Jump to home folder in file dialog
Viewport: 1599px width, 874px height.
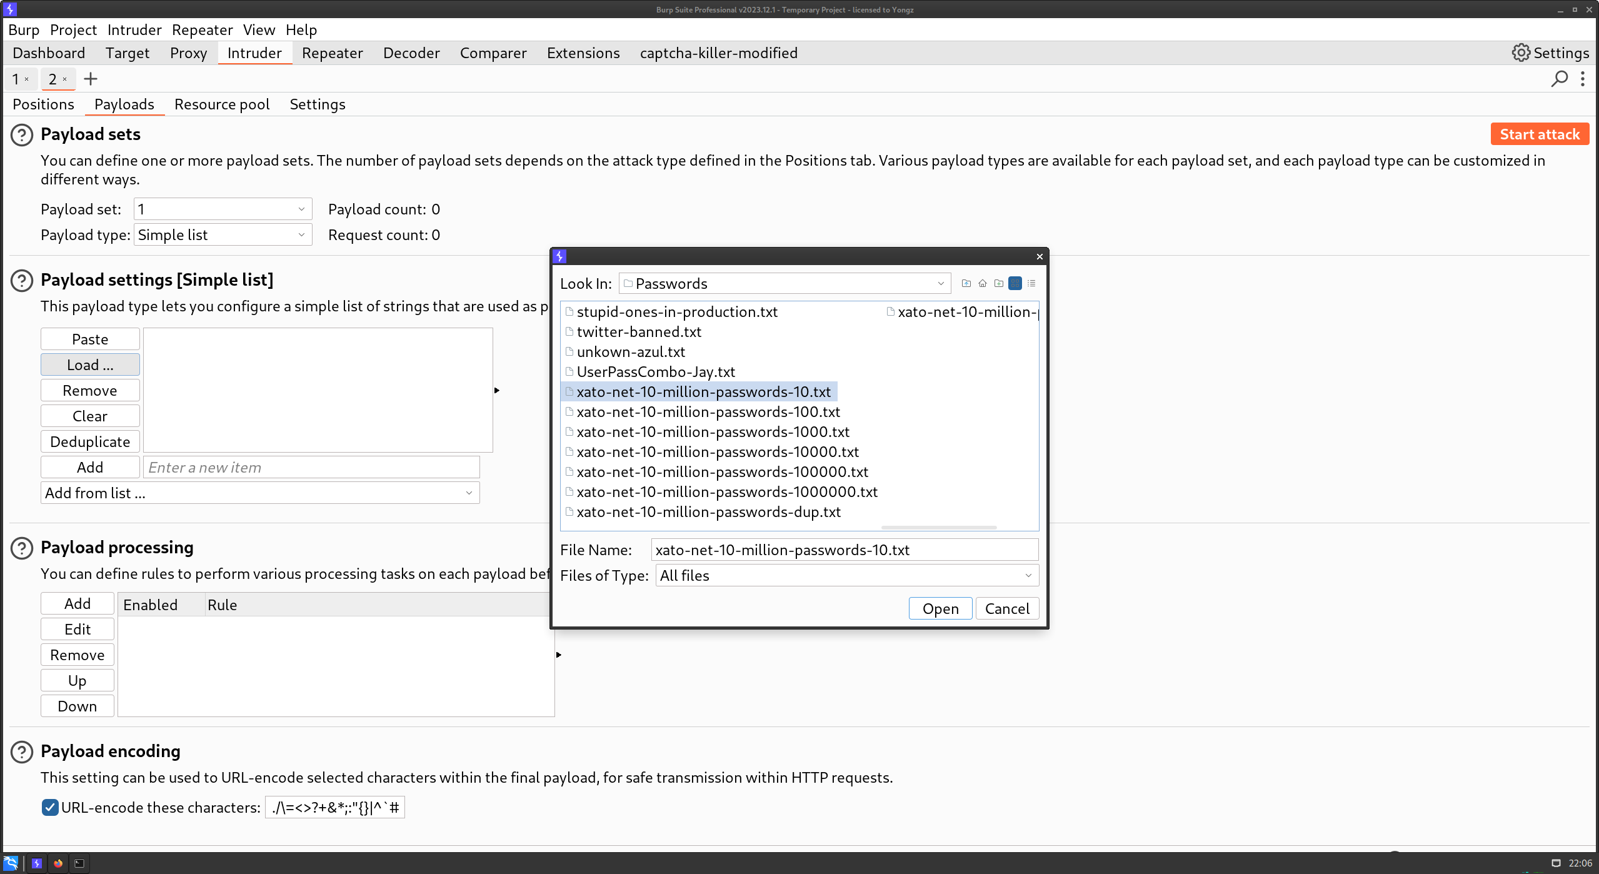pos(983,283)
